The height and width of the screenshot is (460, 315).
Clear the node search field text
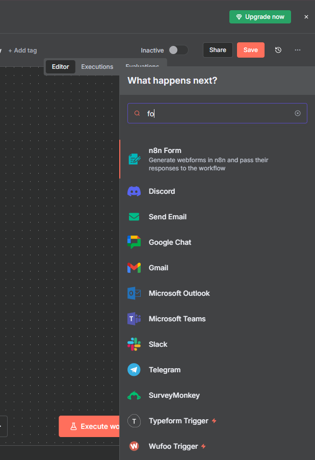[x=298, y=113]
